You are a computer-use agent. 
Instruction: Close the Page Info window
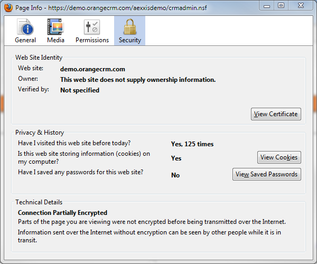pyautogui.click(x=301, y=5)
